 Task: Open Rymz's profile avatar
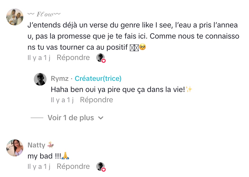[40, 79]
